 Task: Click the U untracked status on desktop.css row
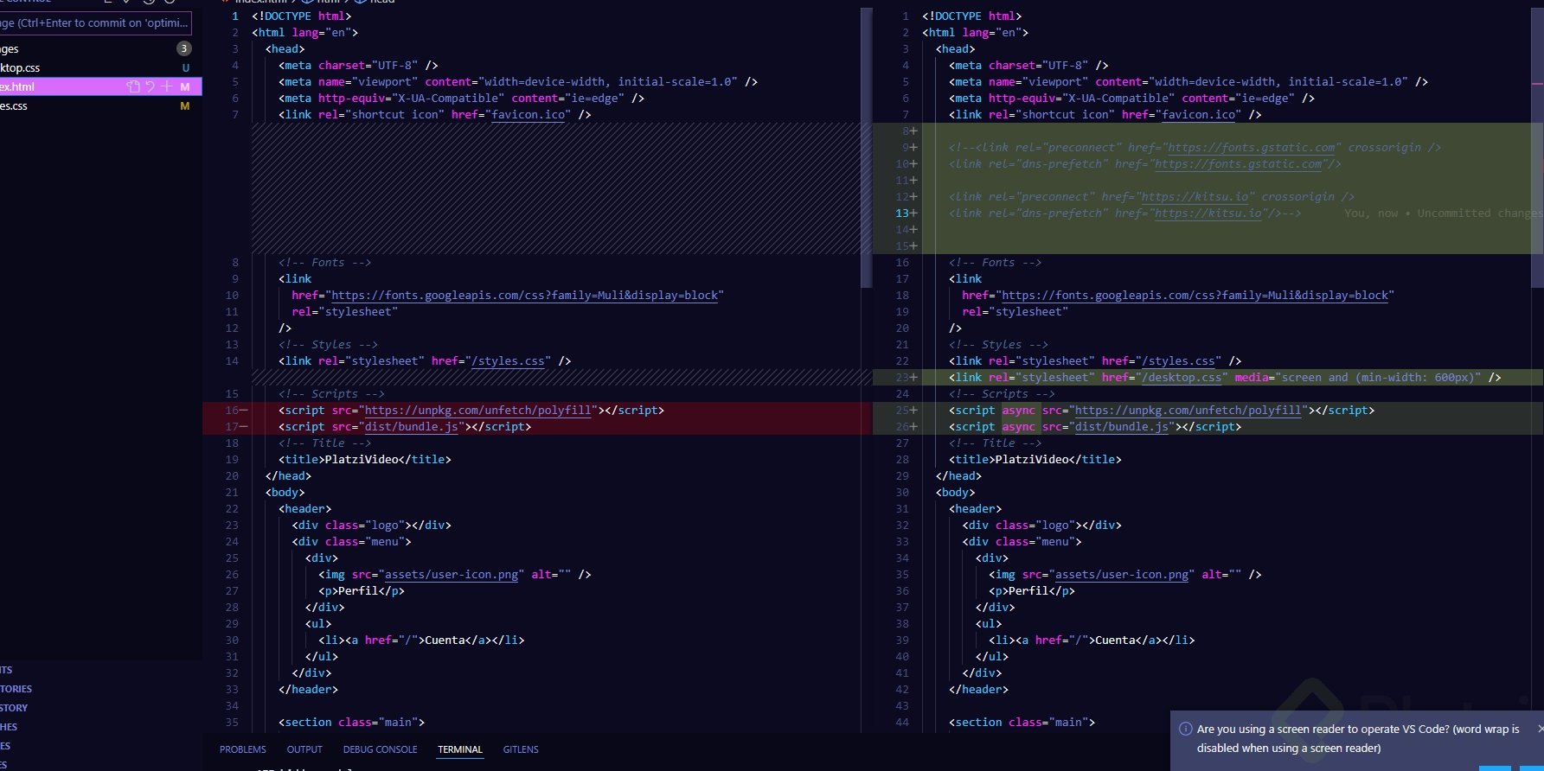[x=185, y=67]
